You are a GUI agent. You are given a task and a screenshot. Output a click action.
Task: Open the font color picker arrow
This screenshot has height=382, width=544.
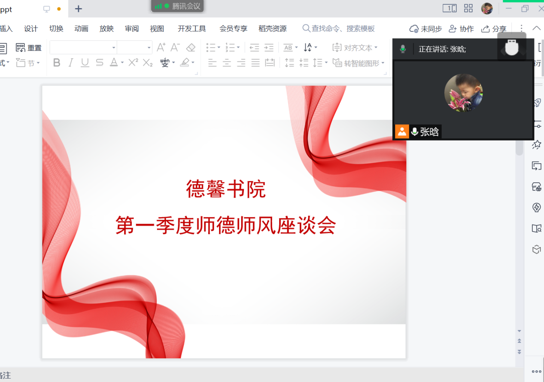click(122, 63)
